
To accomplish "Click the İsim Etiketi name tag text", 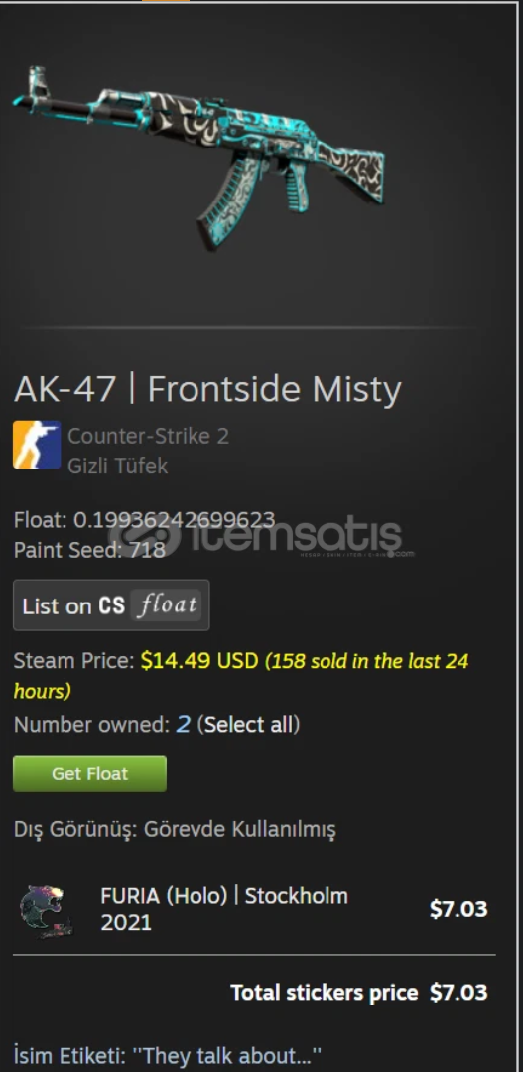I will click(x=168, y=1053).
